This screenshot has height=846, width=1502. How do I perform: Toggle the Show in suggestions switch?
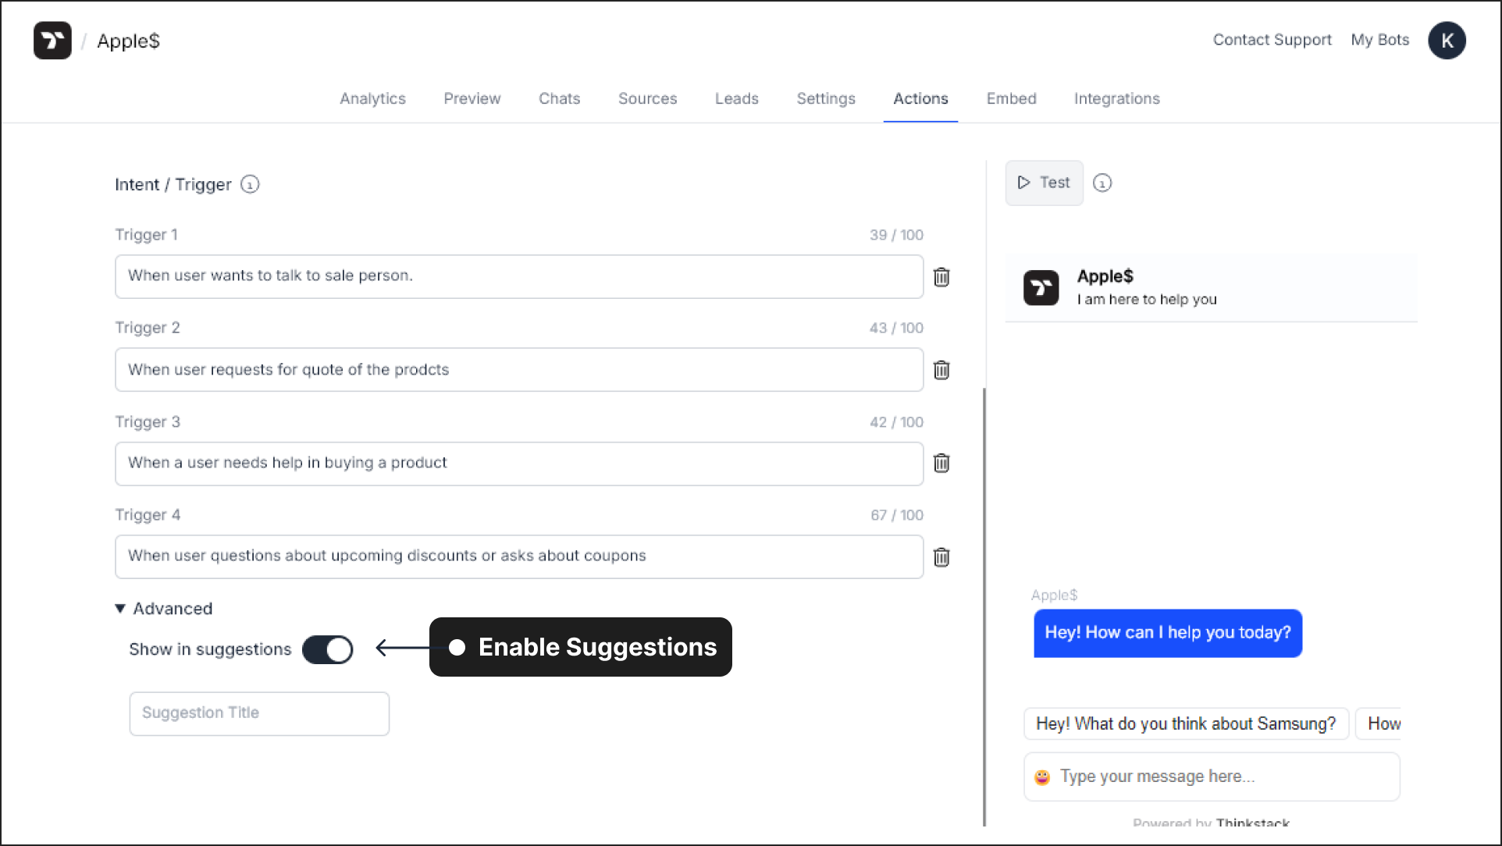[x=327, y=649]
